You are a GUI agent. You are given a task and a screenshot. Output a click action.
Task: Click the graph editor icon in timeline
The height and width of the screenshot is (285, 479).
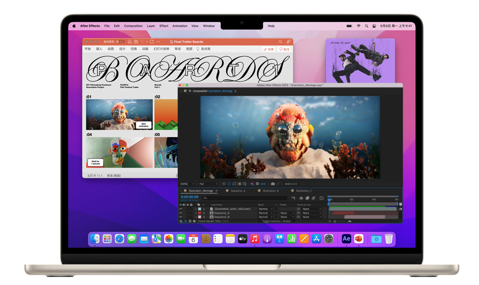click(322, 198)
